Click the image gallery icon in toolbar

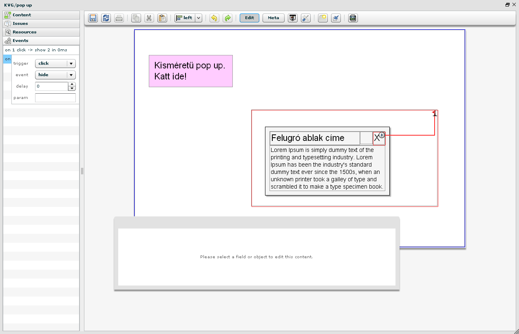[x=353, y=18]
